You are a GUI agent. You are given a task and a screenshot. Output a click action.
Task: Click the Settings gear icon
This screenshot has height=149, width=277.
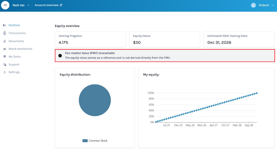4,72
